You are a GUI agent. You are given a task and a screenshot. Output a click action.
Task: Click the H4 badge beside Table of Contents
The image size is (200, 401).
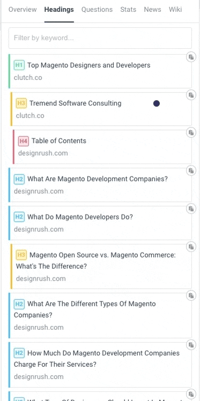tap(23, 141)
